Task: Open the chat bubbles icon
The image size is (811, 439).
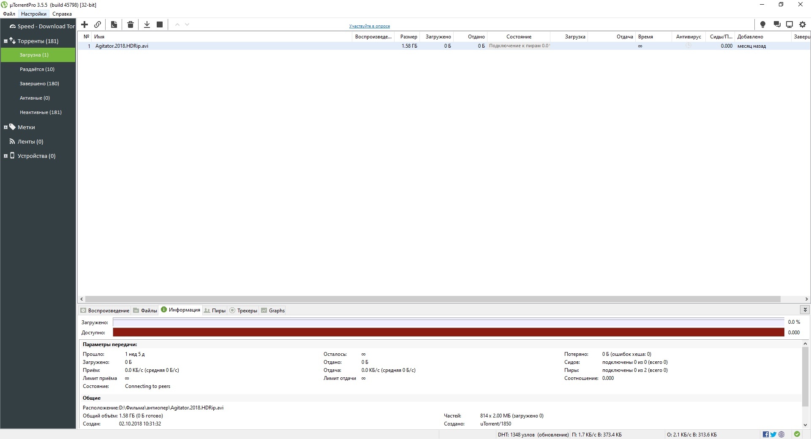Action: tap(777, 24)
